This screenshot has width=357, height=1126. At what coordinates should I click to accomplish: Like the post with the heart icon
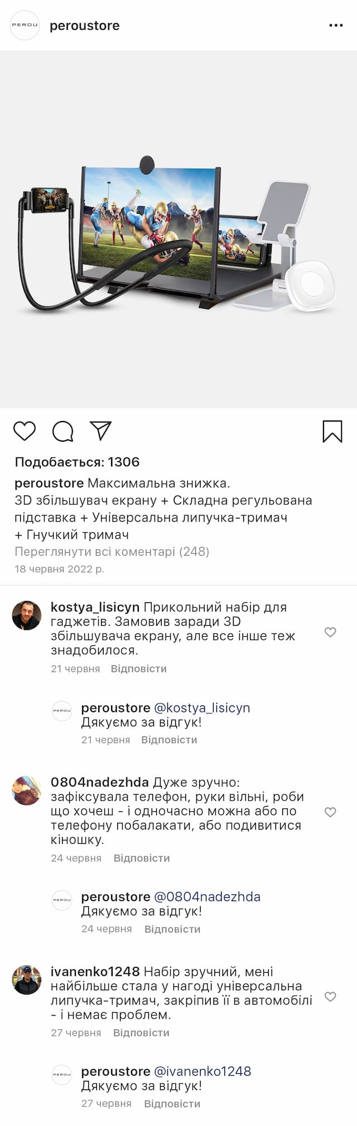point(25,431)
